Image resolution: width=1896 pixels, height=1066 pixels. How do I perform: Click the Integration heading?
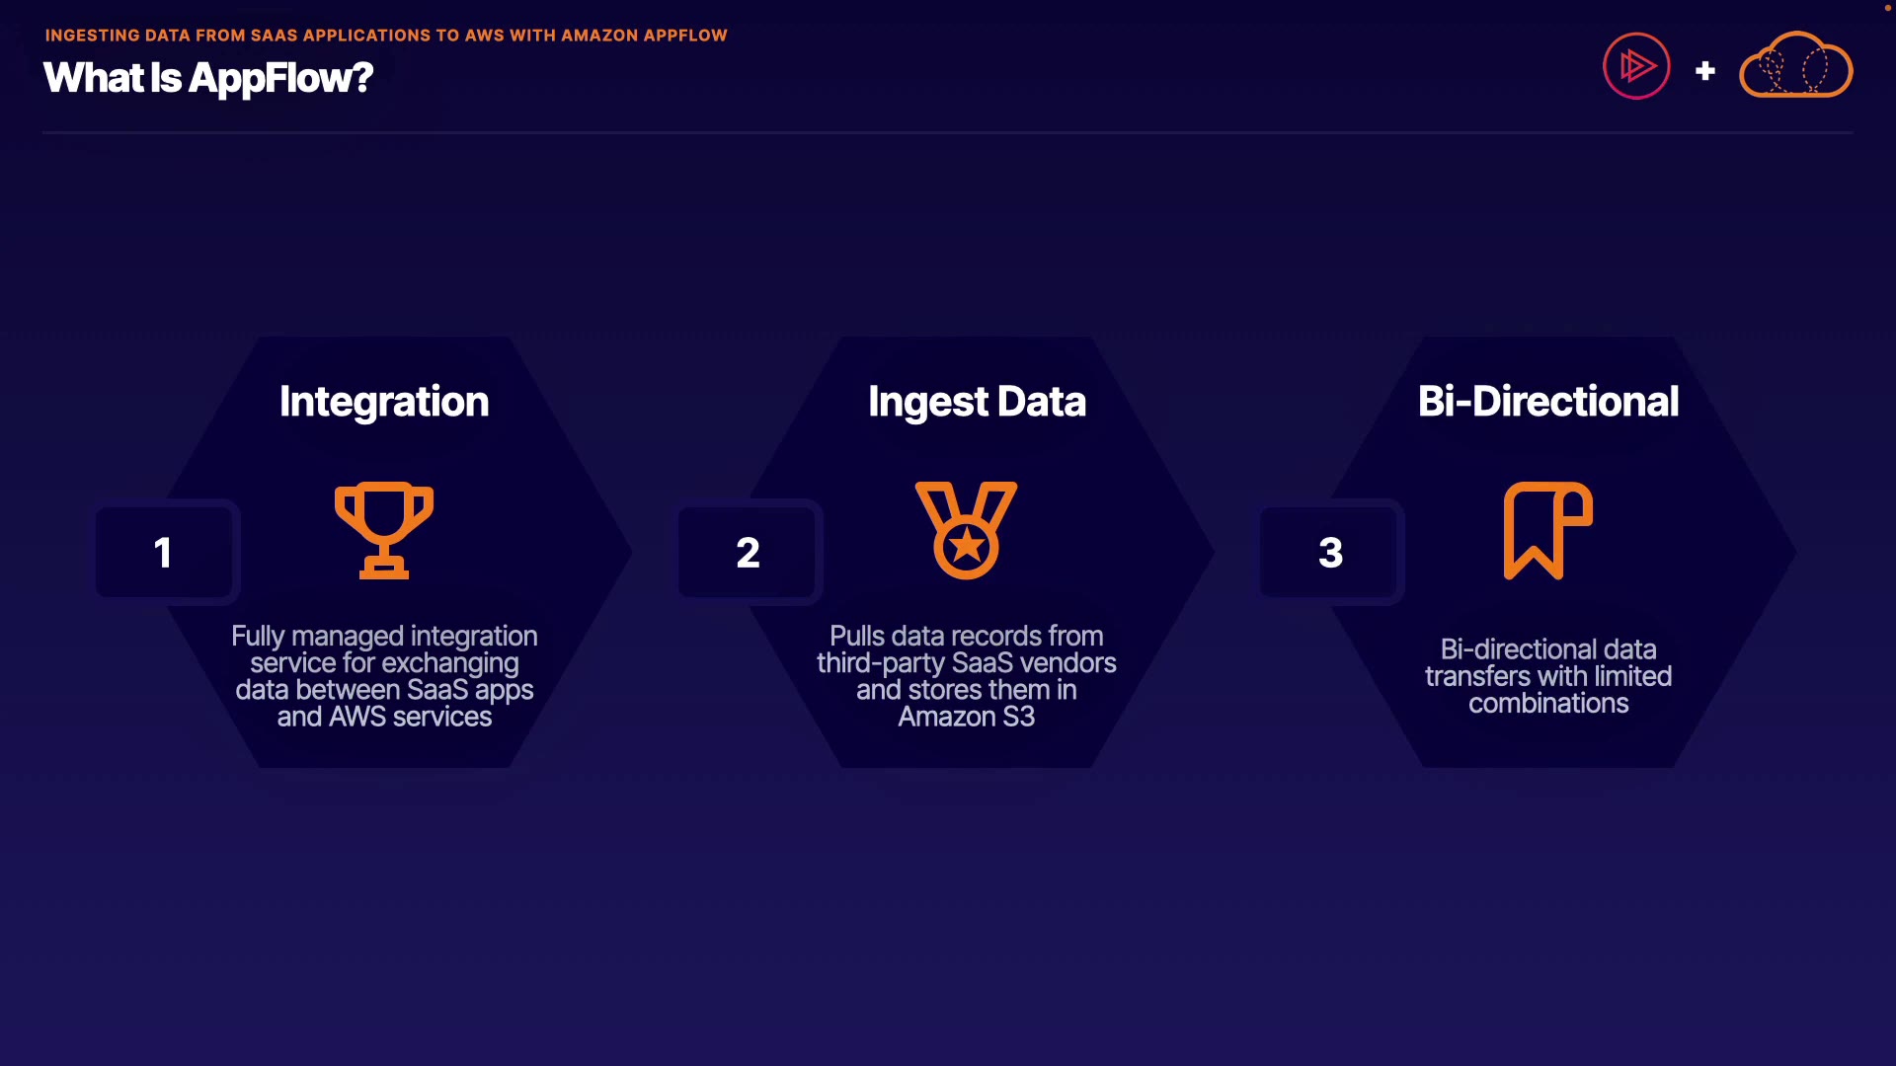pos(384,402)
